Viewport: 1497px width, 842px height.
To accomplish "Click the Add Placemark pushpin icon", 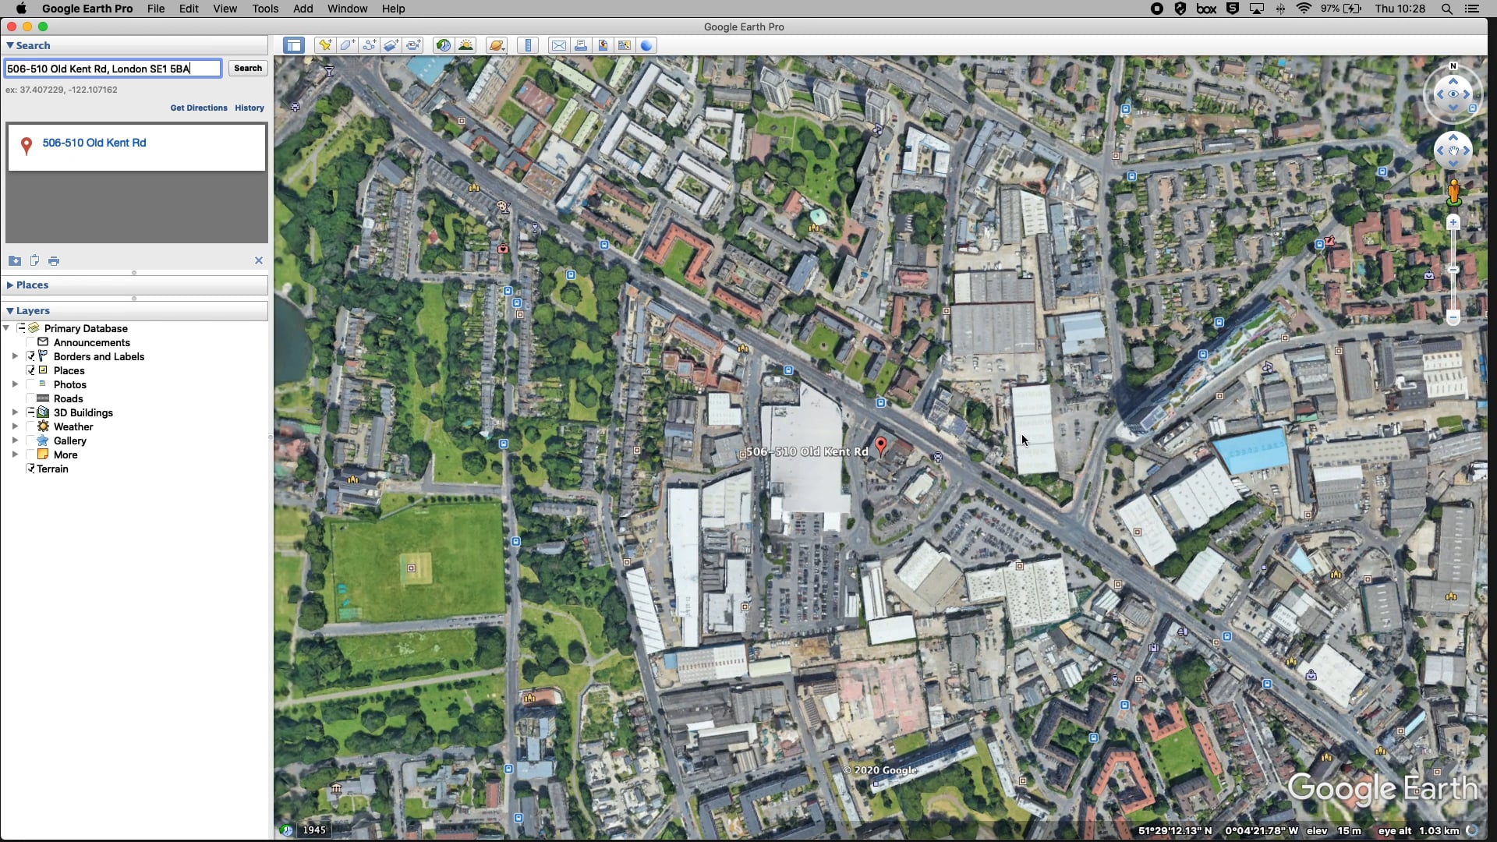I will [x=324, y=45].
